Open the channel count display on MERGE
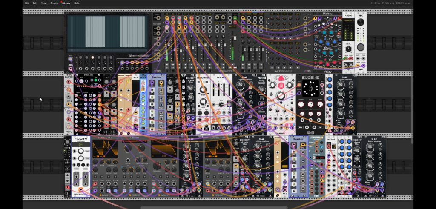 (x=335, y=146)
